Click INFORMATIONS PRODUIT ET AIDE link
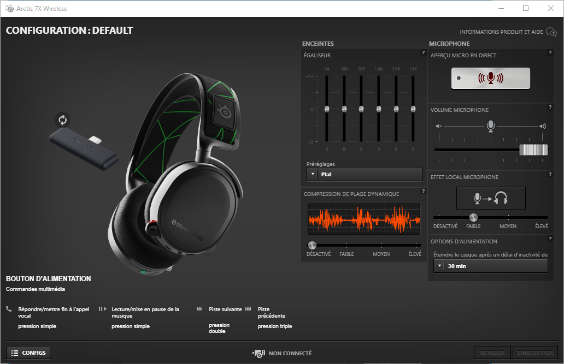564x364 pixels. tap(501, 32)
